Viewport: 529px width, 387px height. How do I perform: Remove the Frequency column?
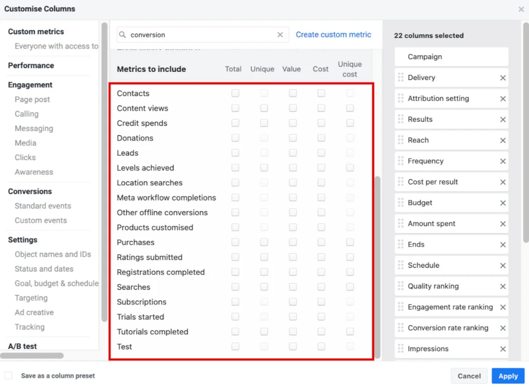point(503,161)
